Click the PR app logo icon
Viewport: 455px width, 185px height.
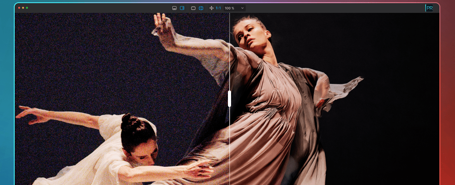coord(429,8)
